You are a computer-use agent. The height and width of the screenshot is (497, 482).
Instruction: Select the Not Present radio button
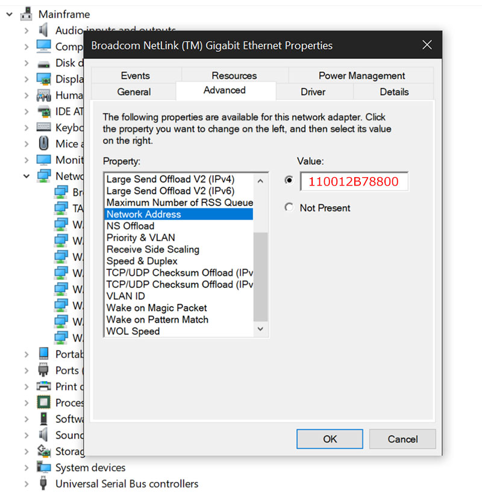click(x=289, y=208)
